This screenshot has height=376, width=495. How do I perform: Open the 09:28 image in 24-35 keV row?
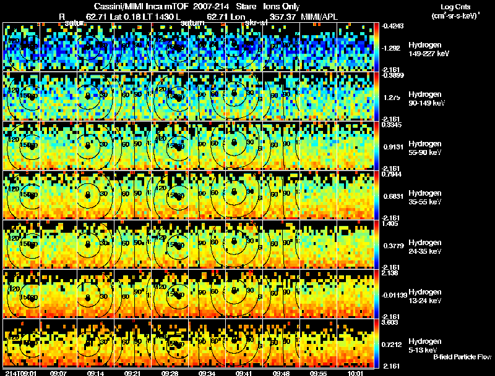click(x=170, y=244)
